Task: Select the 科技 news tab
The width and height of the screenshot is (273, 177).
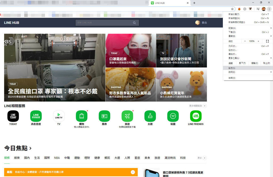Action: (x=183, y=158)
